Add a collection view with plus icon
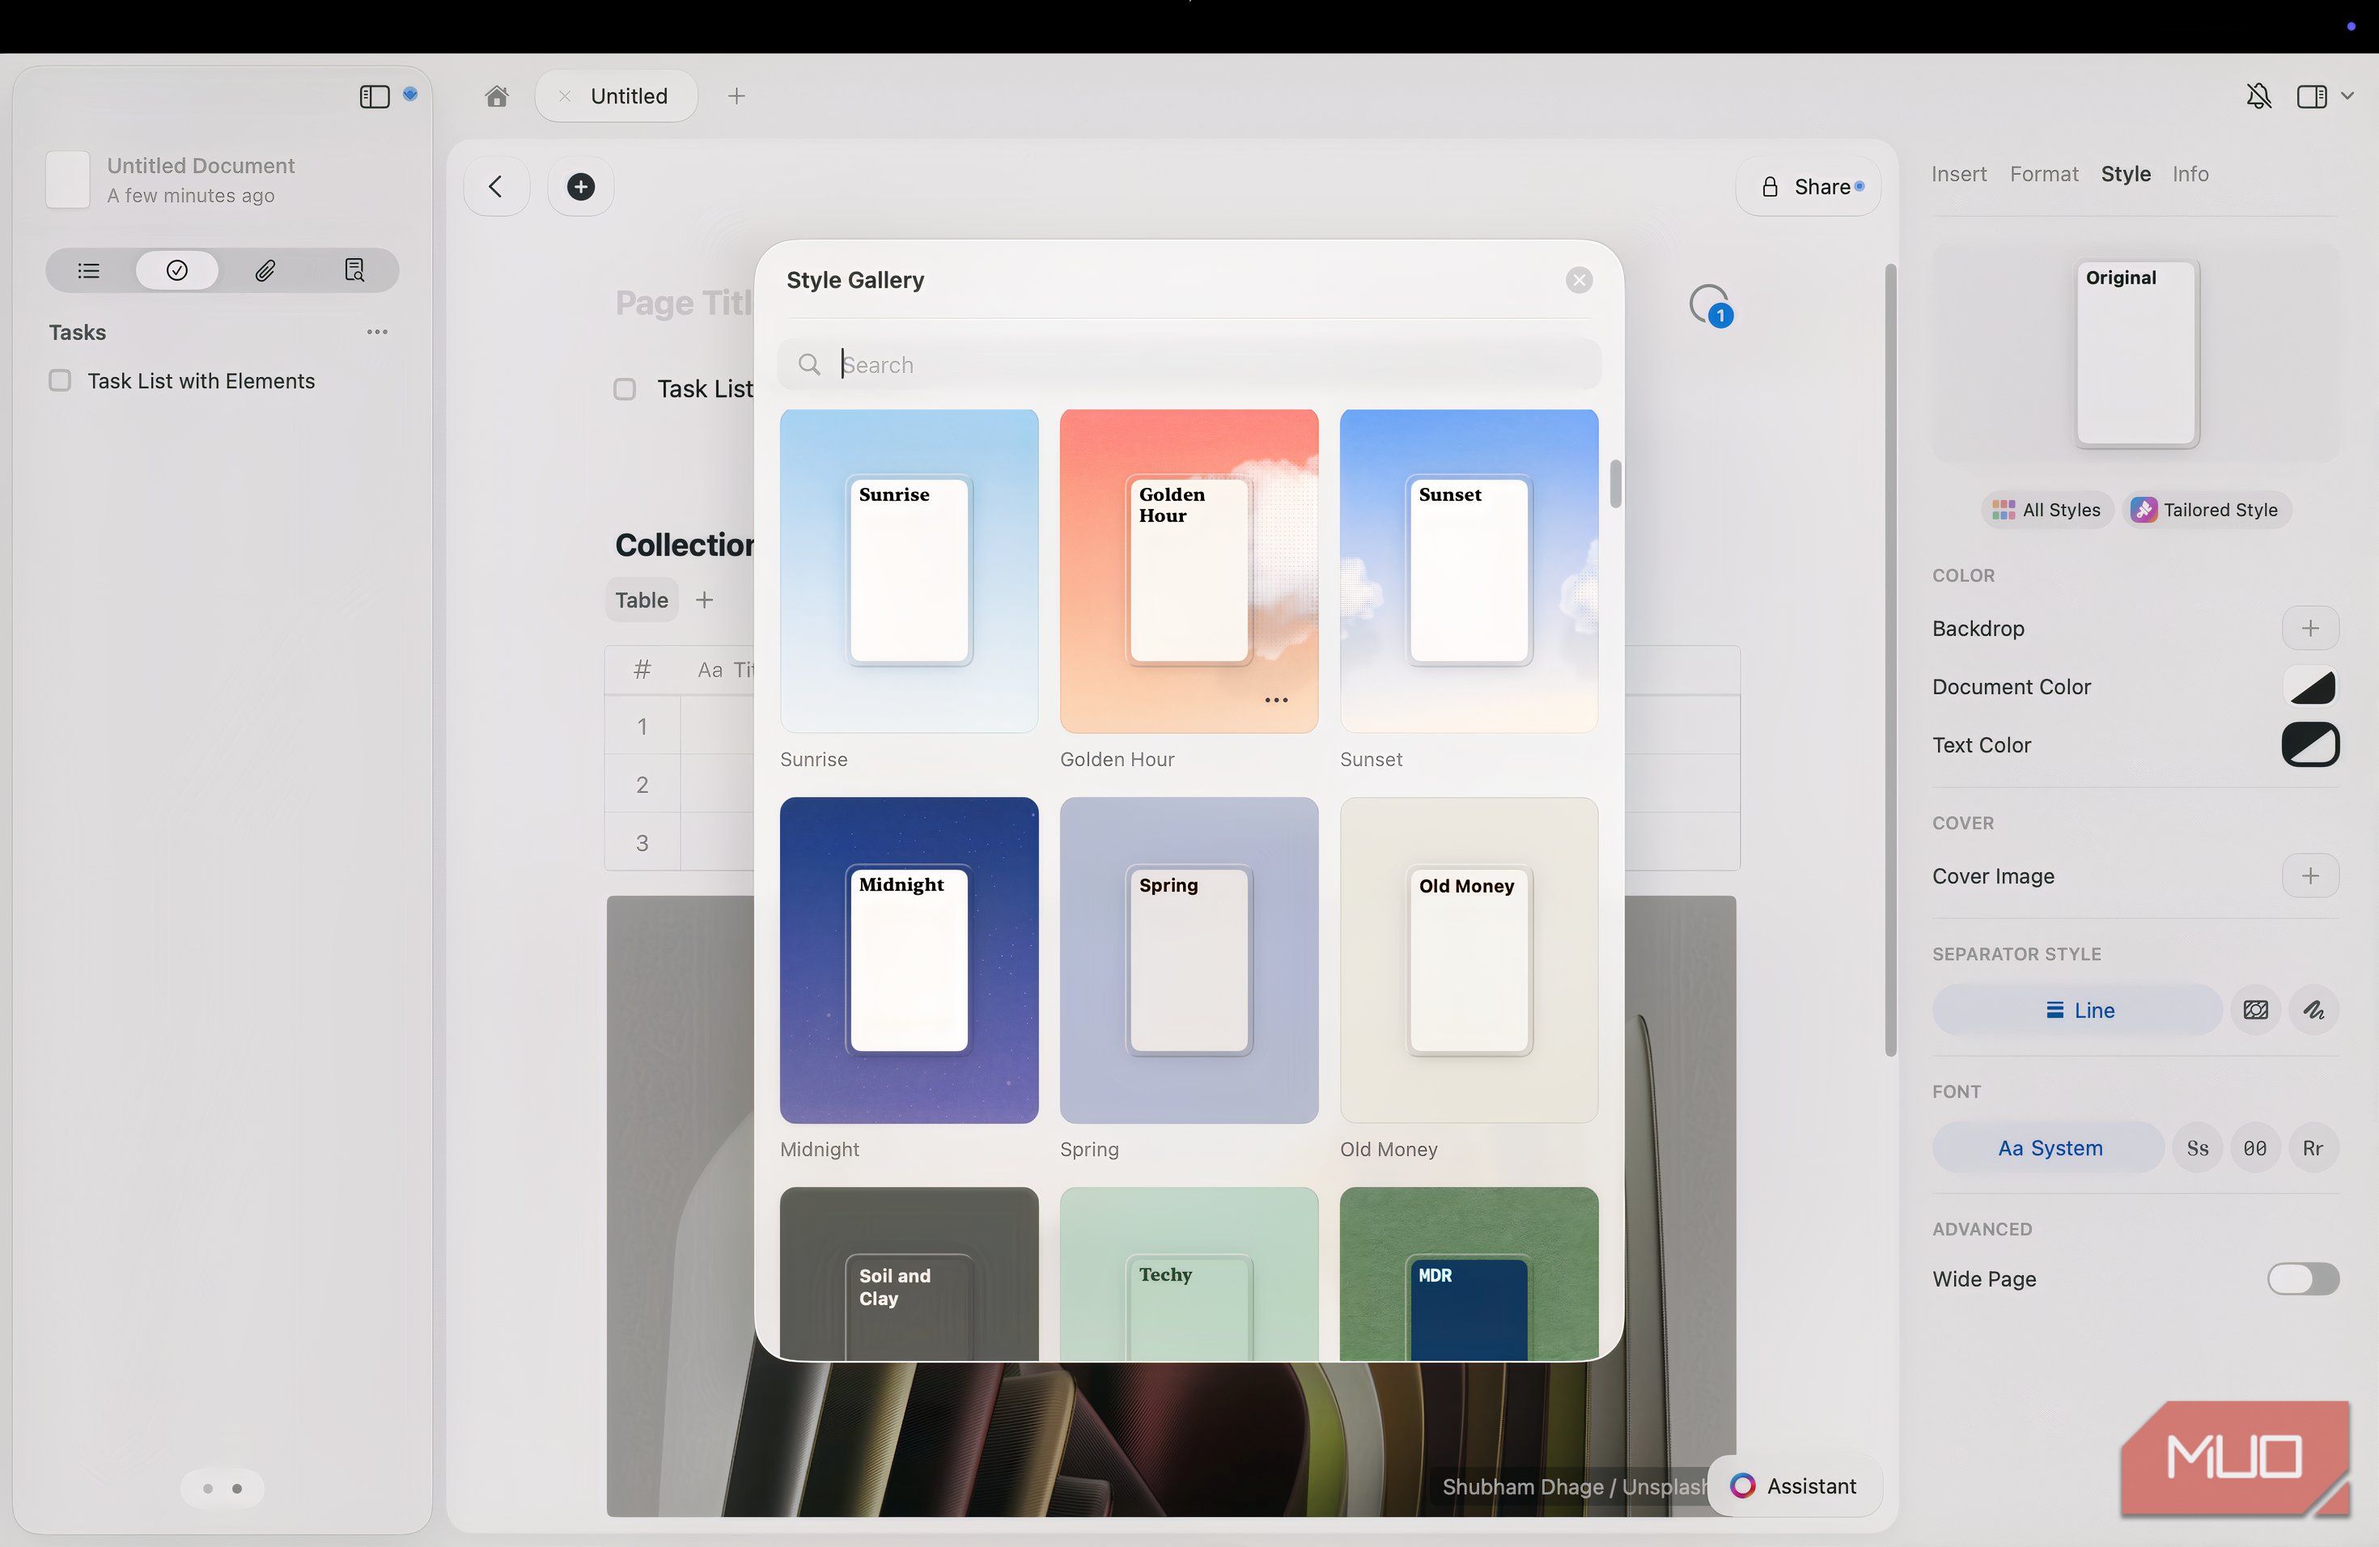This screenshot has width=2379, height=1547. click(705, 600)
